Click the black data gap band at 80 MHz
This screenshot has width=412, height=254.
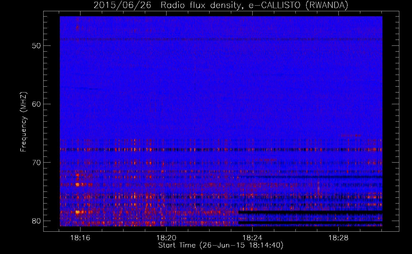[310, 222]
